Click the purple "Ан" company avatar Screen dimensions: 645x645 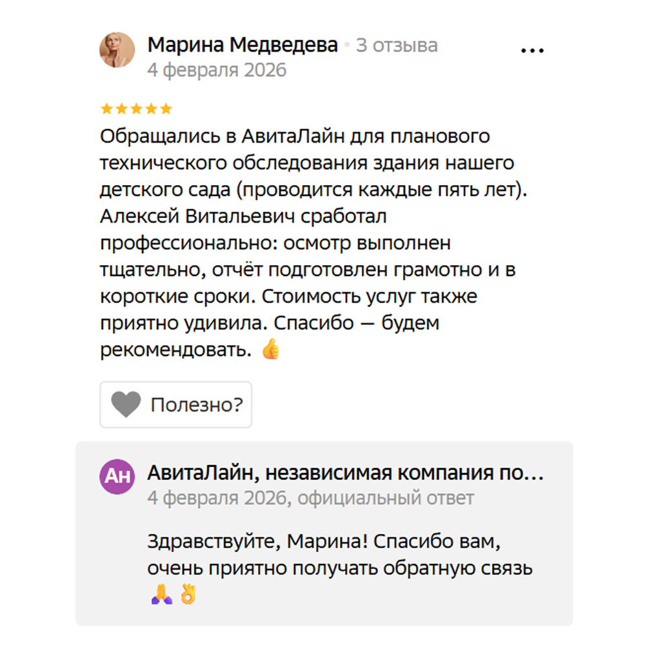(117, 477)
